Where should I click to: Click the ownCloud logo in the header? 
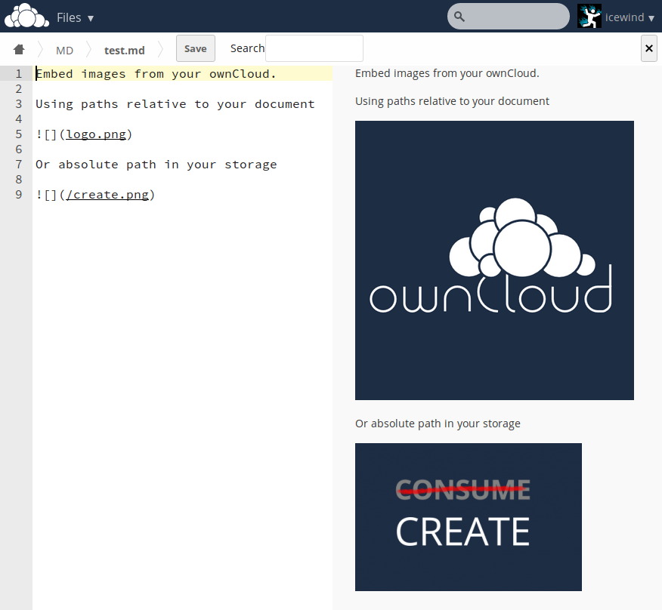pos(26,16)
